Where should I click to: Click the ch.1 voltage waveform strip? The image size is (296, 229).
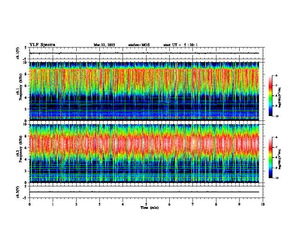pos(146,53)
